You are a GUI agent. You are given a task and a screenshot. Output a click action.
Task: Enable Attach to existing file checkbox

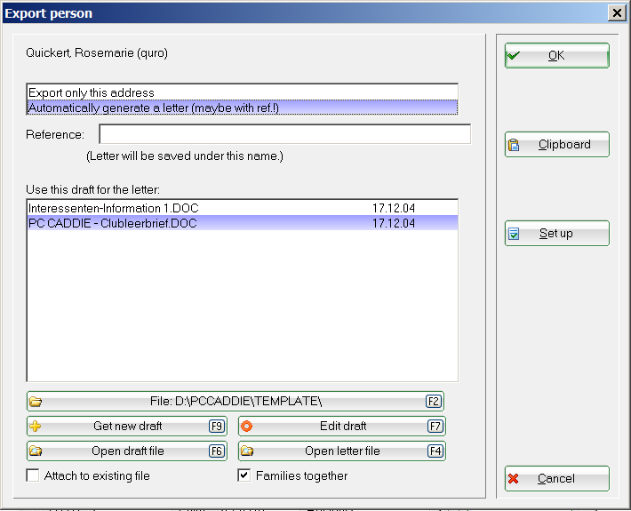point(33,475)
